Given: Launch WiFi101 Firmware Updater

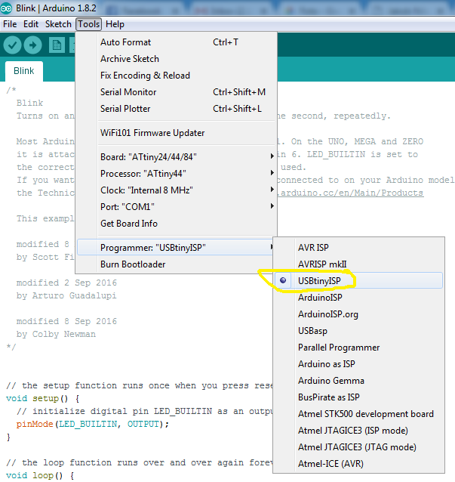Looking at the screenshot, I should [x=176, y=133].
